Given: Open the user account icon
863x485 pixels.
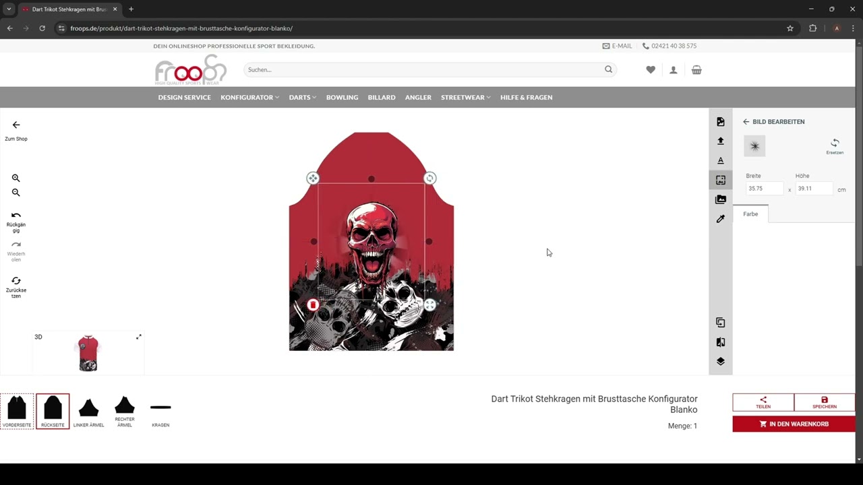Looking at the screenshot, I should point(674,70).
